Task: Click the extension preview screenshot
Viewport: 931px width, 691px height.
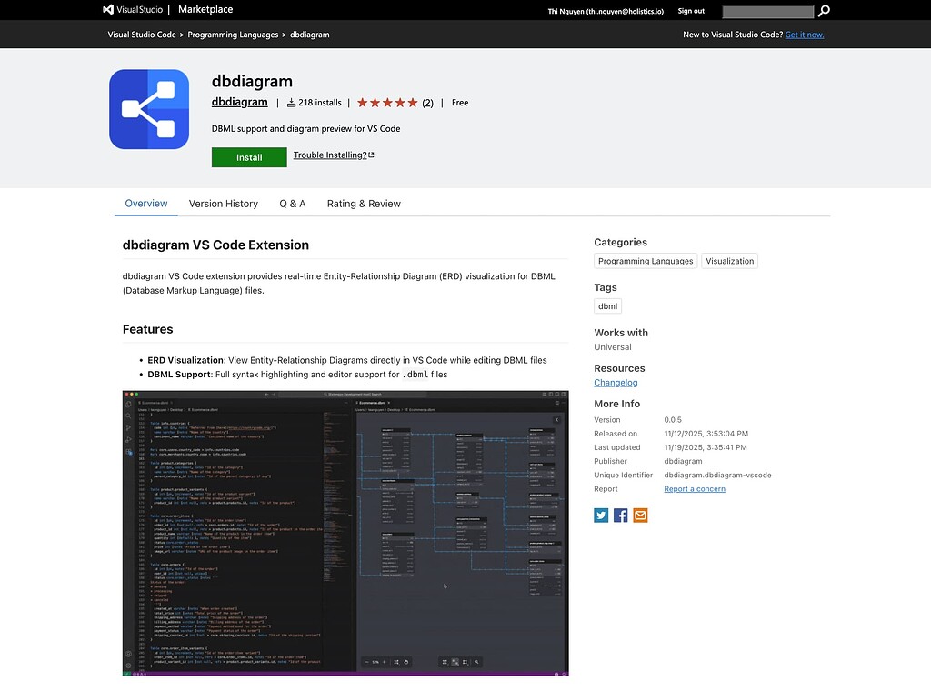Action: [345, 533]
